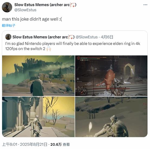Image resolution: width=150 pixels, height=149 pixels.
Task: Open the main author name Slow Estus Memes
Action: [x=45, y=5]
